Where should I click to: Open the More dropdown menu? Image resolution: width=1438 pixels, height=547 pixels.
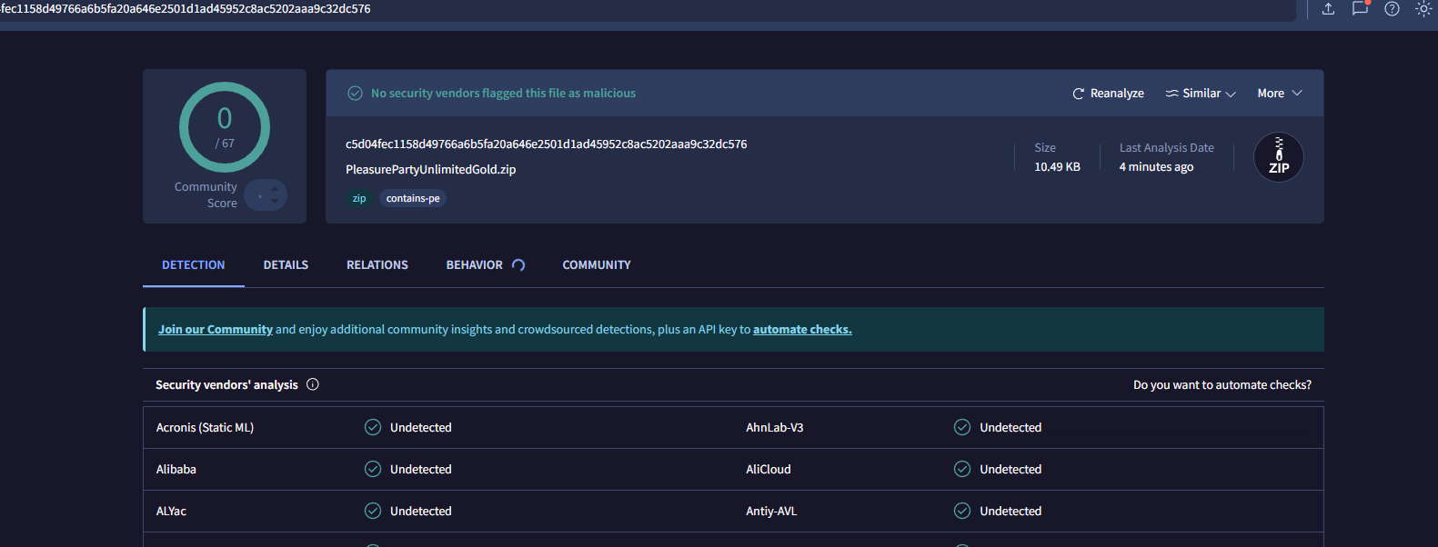tap(1280, 94)
